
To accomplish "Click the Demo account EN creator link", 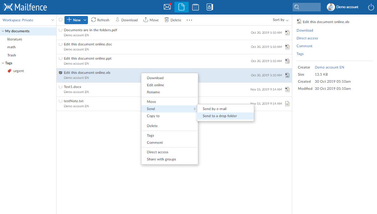I will coord(329,67).
